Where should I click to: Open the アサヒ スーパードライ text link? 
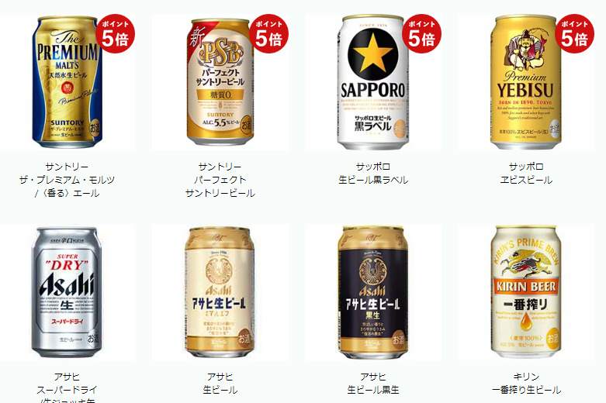67,387
